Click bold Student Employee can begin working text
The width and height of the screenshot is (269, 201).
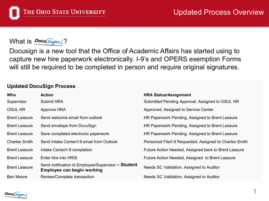89,167
